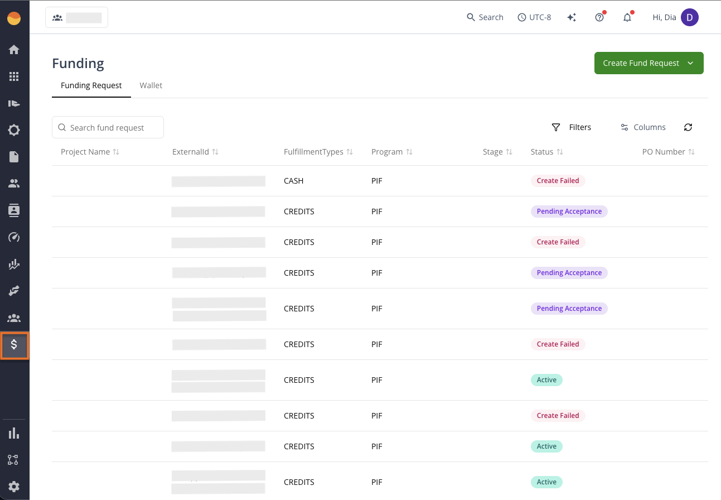Open the Home icon in sidebar

point(14,50)
